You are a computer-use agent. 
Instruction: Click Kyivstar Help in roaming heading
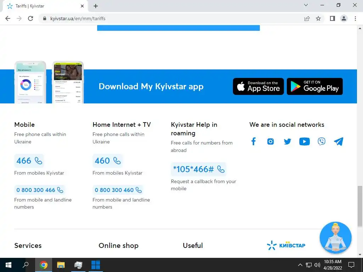194,129
